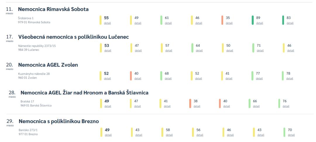Open Nemocnica s poliklinikou Brezno title
316x142 pixels.
coord(59,121)
